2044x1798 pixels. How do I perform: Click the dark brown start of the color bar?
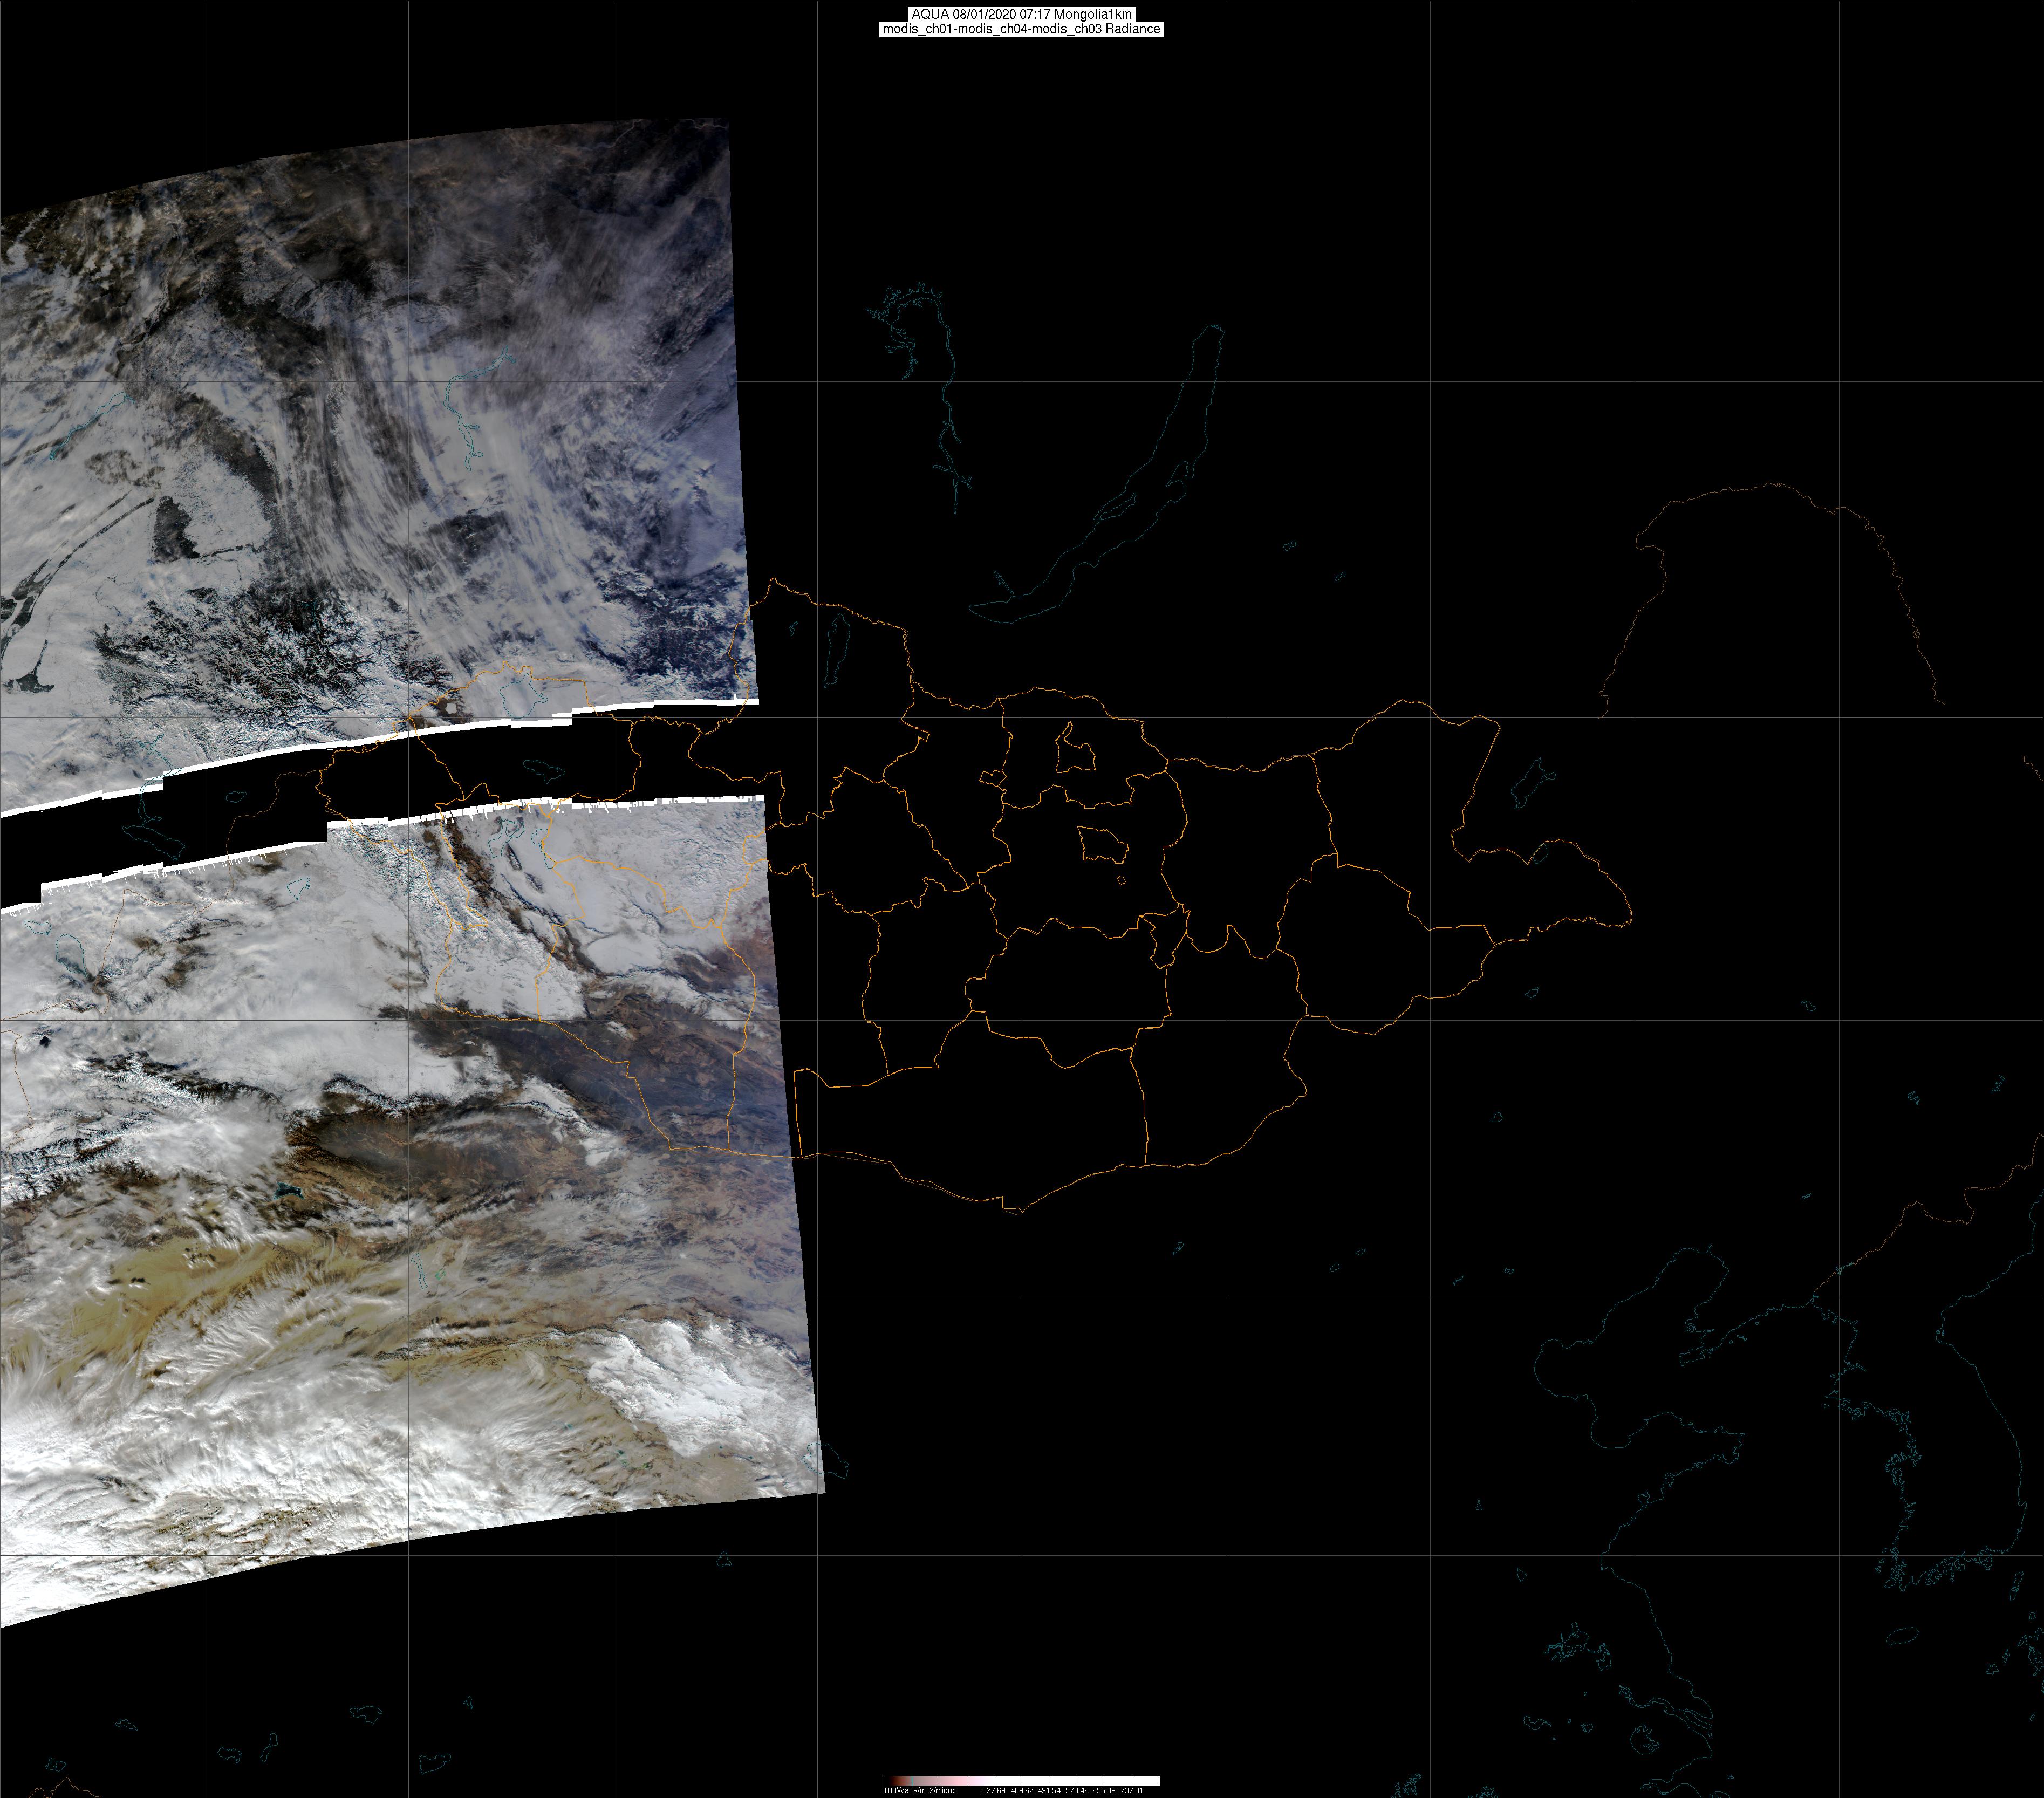click(x=894, y=1781)
